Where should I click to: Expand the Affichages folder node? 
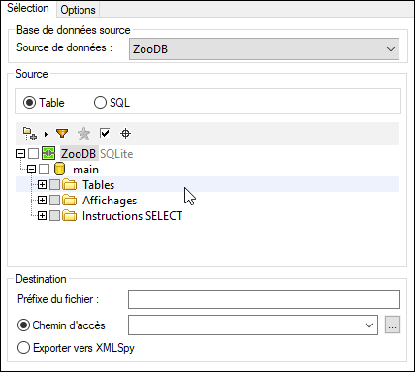pos(42,201)
